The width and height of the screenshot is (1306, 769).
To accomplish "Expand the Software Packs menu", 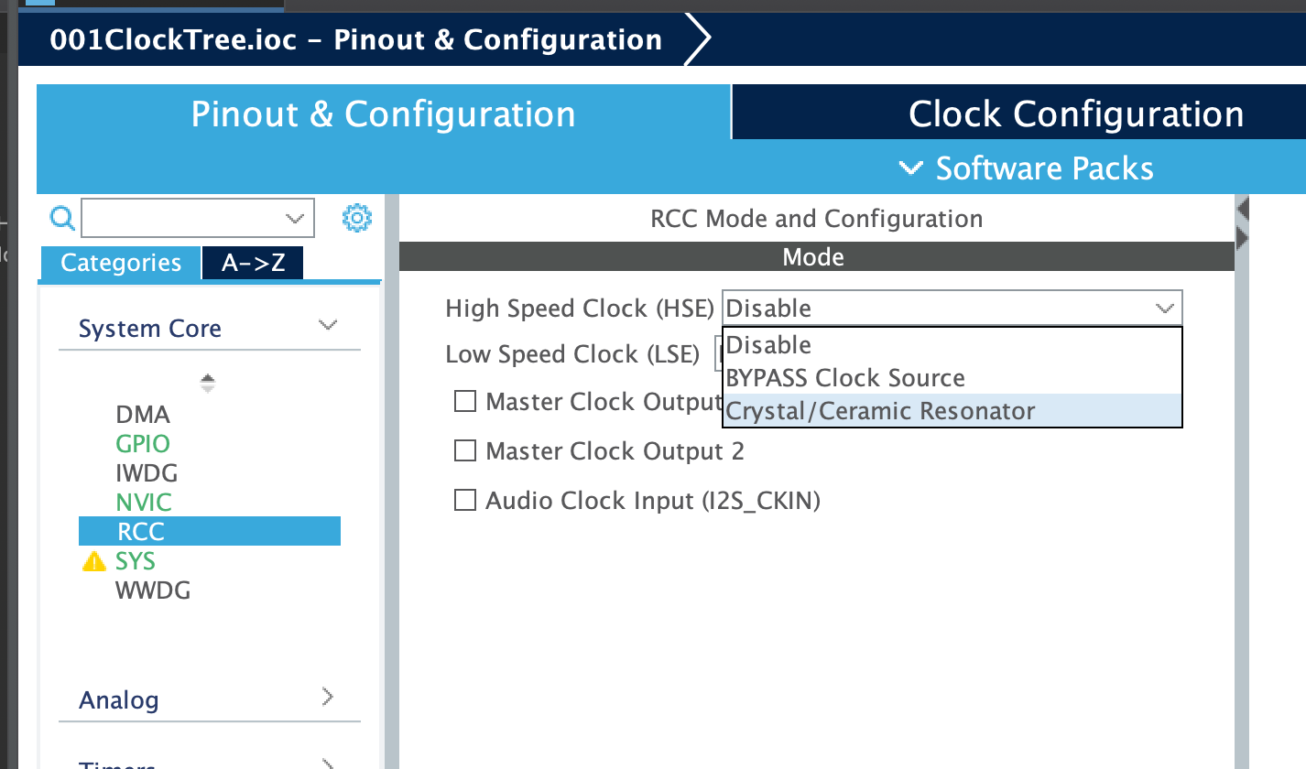I will [x=1026, y=168].
